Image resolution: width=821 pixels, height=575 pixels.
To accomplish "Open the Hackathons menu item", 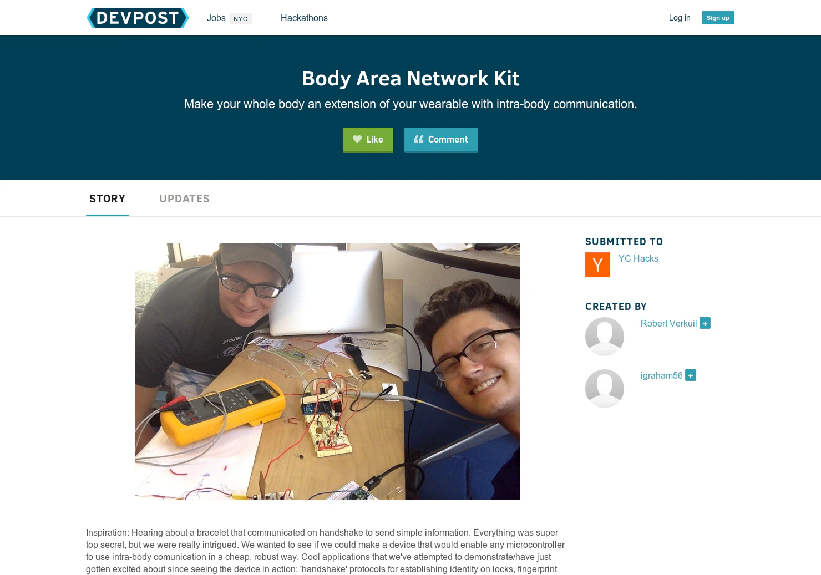I will pyautogui.click(x=304, y=18).
